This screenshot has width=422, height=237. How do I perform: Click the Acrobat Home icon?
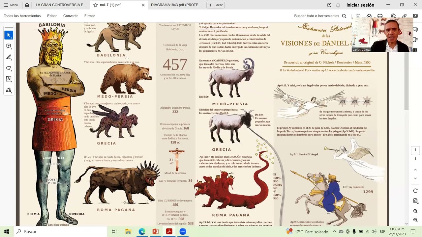27,5
